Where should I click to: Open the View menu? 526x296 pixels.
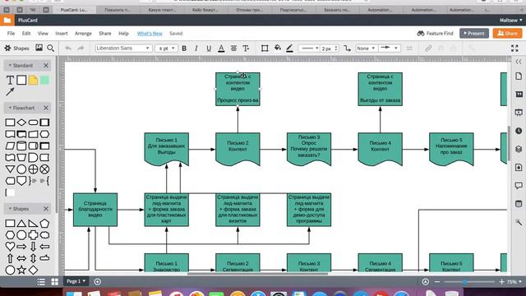tap(43, 33)
